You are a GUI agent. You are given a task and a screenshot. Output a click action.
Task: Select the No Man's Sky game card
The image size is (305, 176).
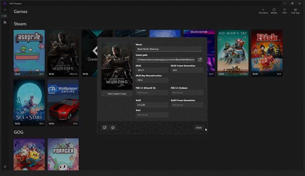pos(233,53)
